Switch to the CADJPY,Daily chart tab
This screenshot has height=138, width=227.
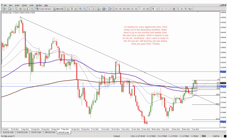(x=36, y=132)
